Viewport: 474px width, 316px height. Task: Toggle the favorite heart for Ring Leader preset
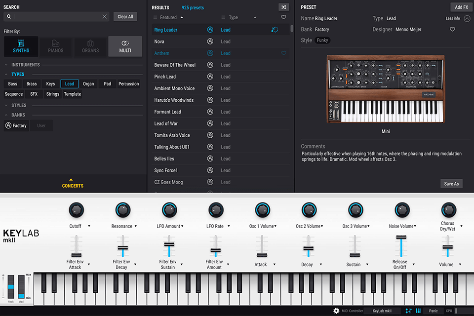click(283, 29)
